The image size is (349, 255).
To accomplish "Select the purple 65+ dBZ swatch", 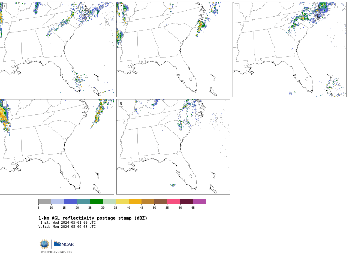I will pos(200,202).
